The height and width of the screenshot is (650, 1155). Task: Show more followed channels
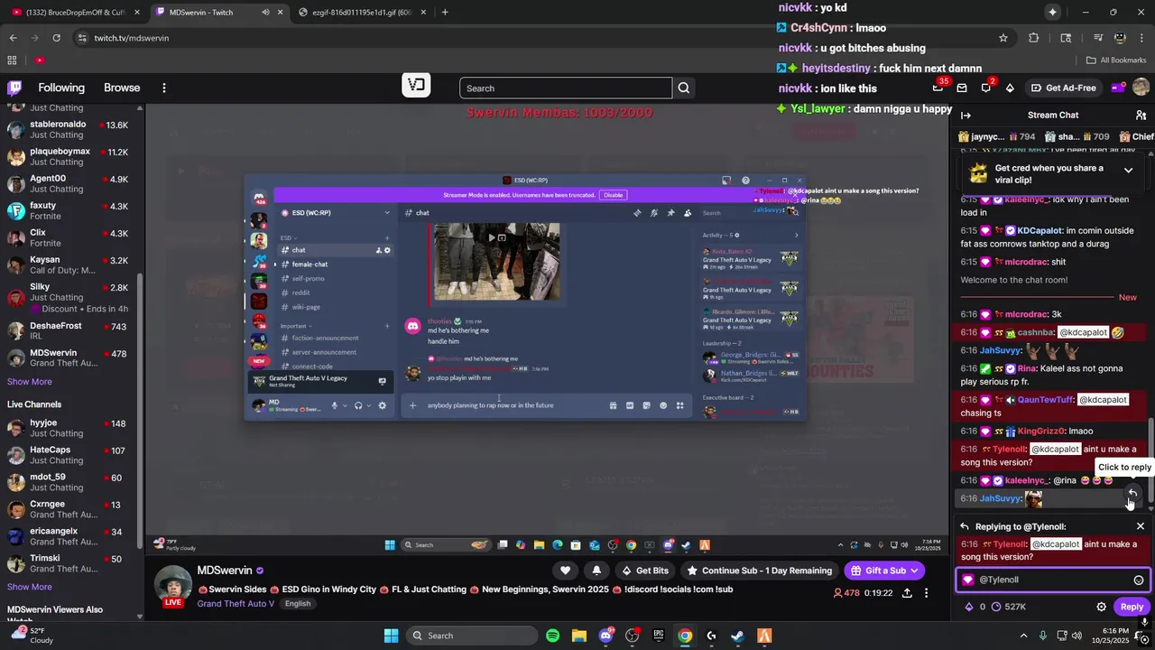[30, 382]
